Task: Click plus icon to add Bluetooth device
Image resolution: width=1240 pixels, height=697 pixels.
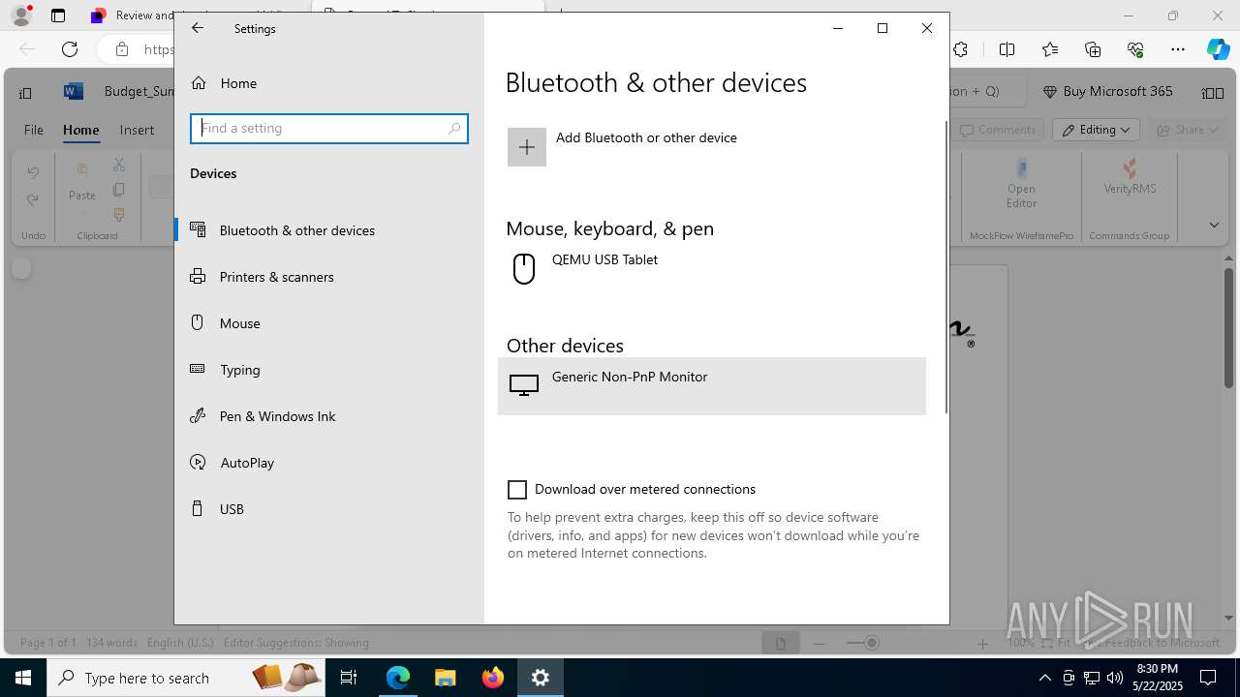Action: coord(527,147)
